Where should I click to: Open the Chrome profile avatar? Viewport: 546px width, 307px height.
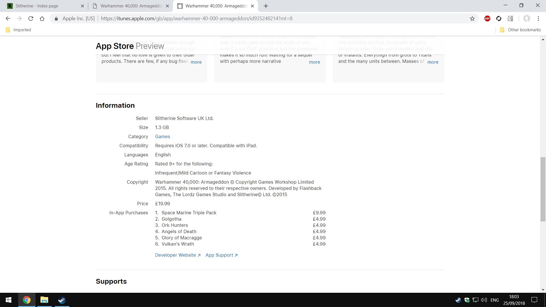tap(527, 18)
